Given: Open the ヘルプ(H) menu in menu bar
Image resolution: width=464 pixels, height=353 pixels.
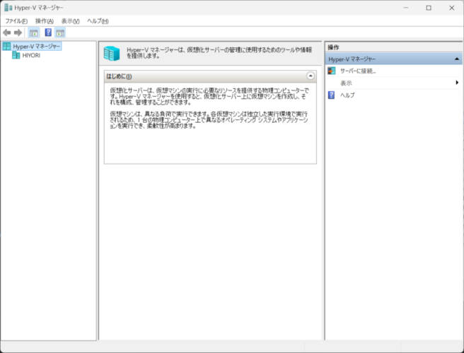Looking at the screenshot, I should click(x=97, y=21).
